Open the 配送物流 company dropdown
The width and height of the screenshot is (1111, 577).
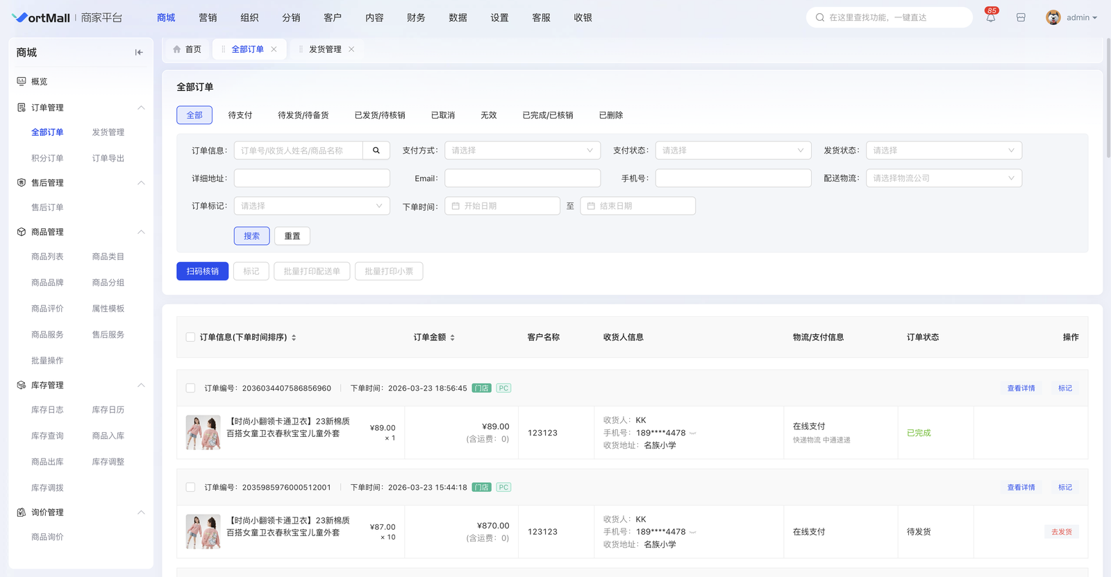coord(943,178)
